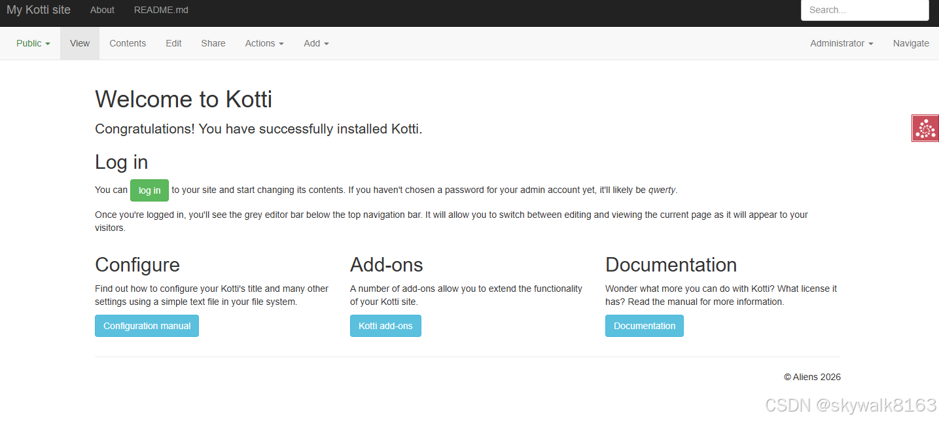Viewport: 939px width, 422px height.
Task: Click the © Aliens 2026 footer text
Action: coord(812,377)
